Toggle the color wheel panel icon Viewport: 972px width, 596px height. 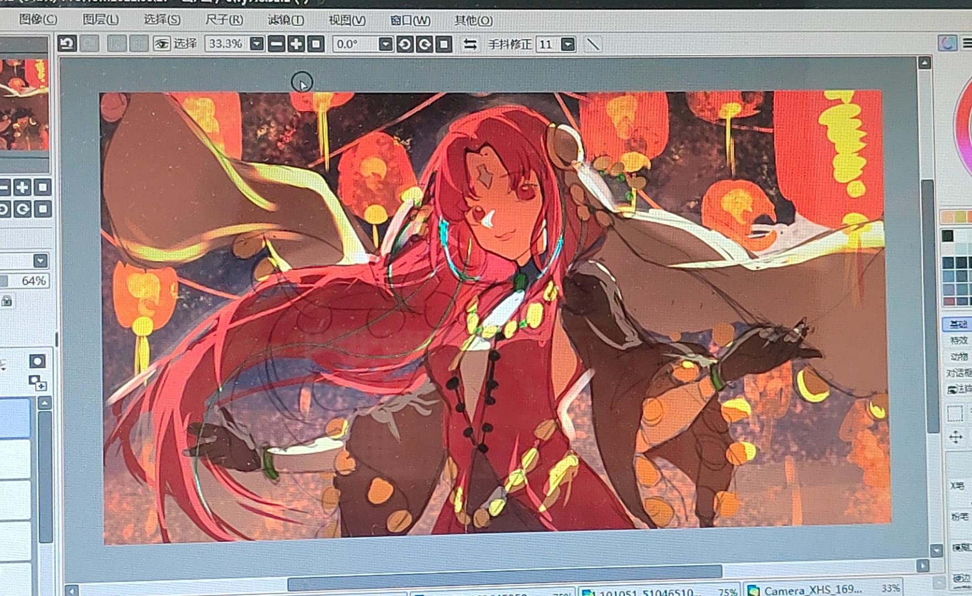coord(948,43)
